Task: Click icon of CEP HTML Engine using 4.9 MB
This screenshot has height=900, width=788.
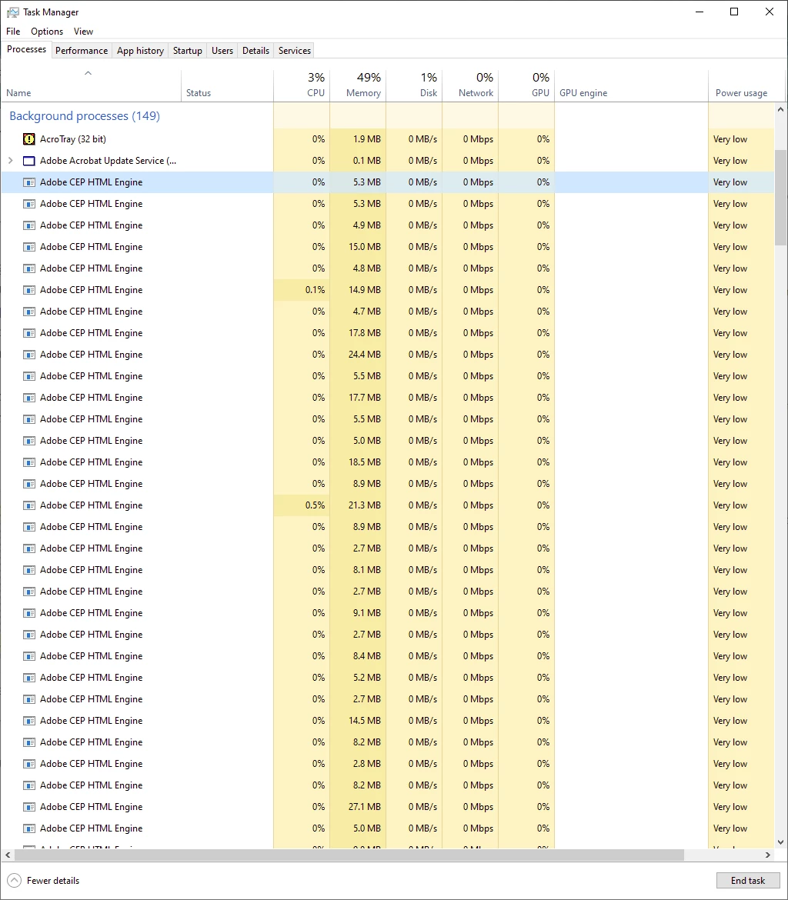Action: pyautogui.click(x=28, y=225)
